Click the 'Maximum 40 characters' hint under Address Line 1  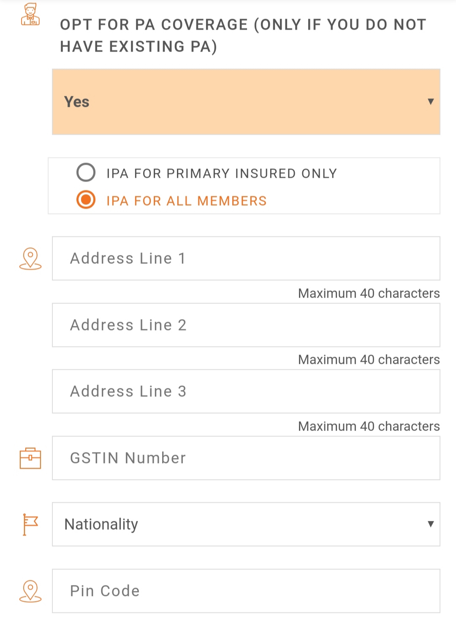[x=368, y=293]
